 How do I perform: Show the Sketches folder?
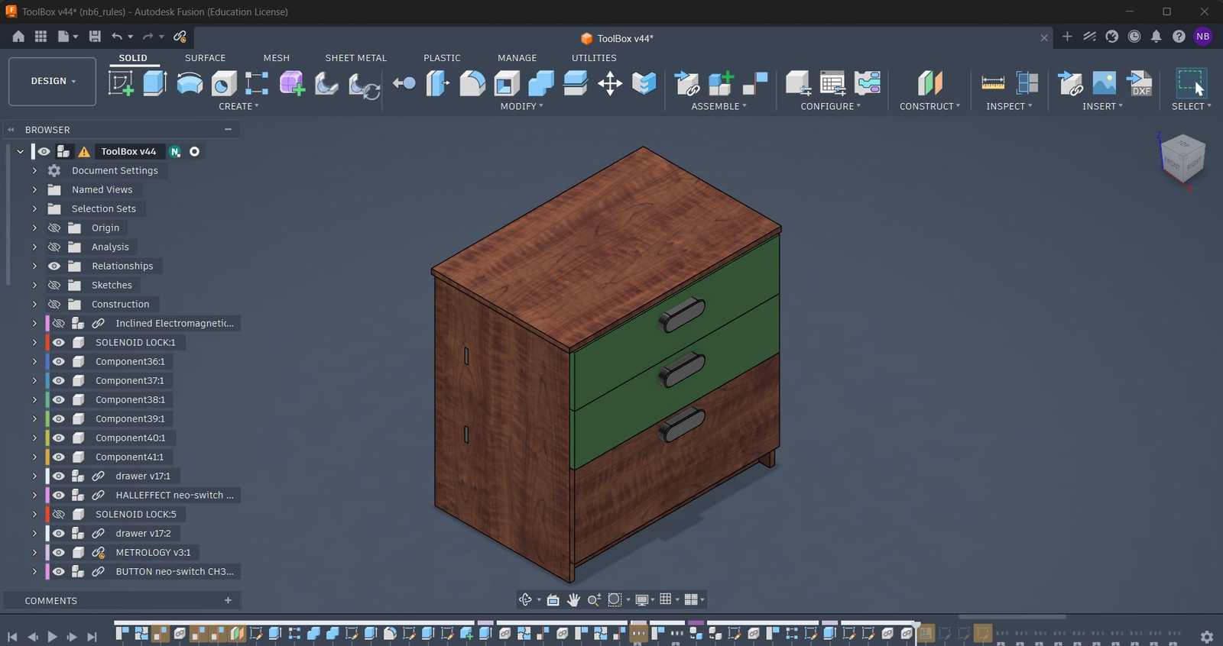pyautogui.click(x=54, y=285)
